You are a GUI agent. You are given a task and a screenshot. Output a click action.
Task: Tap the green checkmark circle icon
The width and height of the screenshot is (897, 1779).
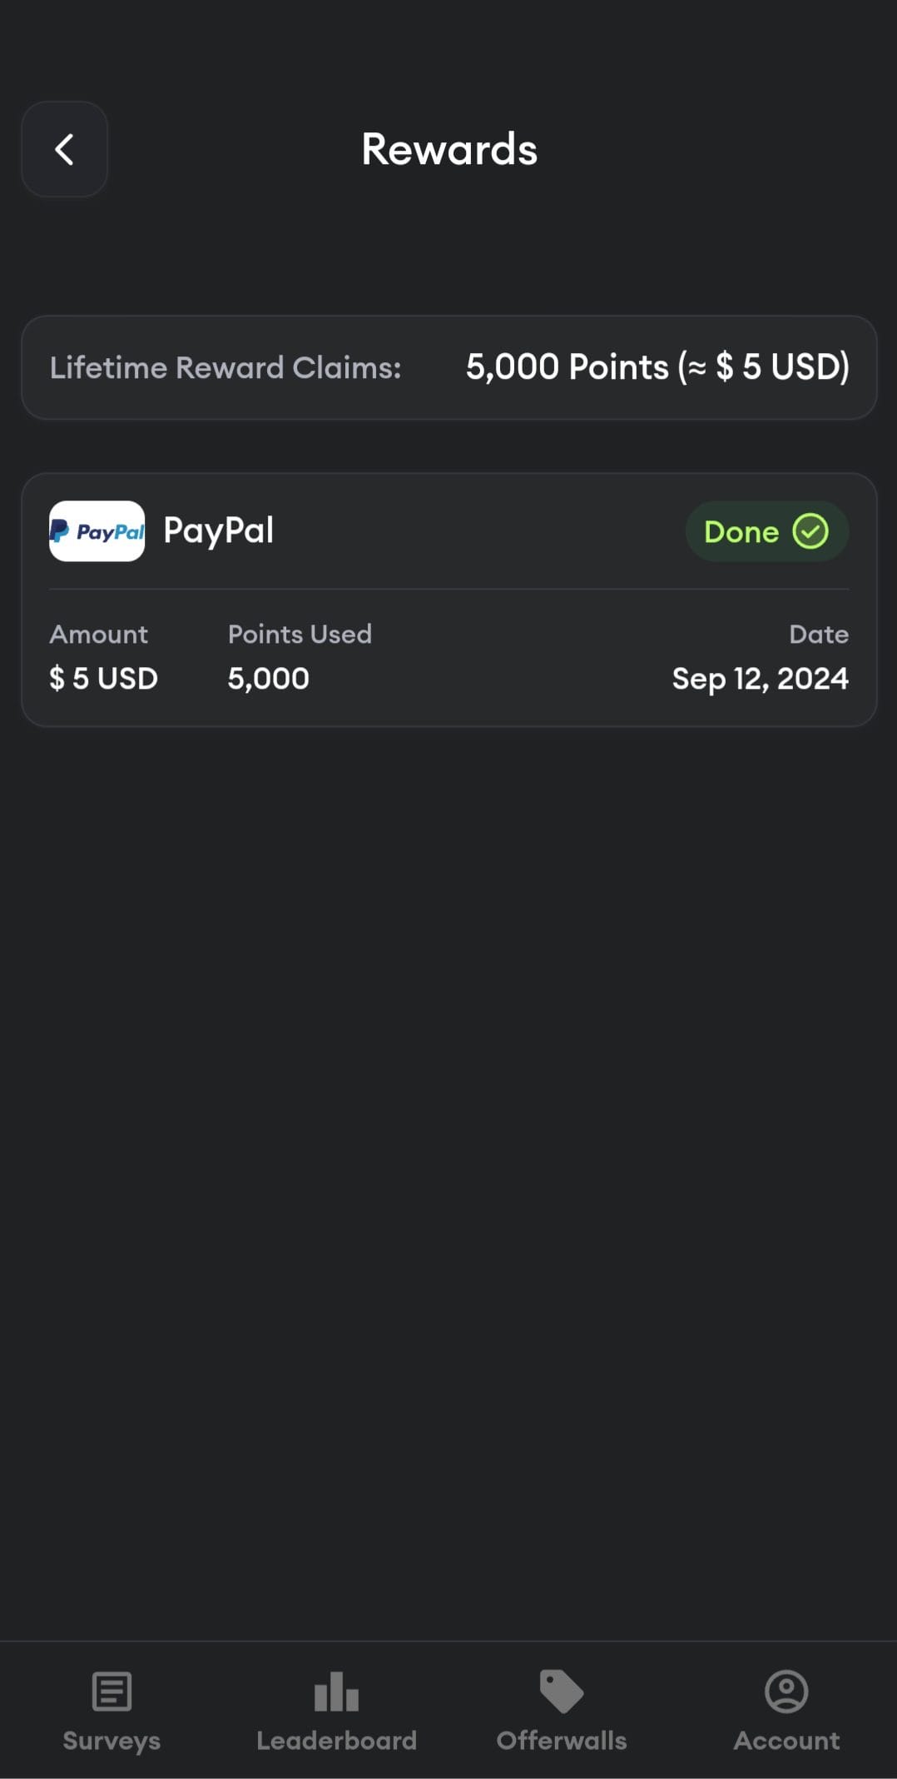tap(810, 531)
